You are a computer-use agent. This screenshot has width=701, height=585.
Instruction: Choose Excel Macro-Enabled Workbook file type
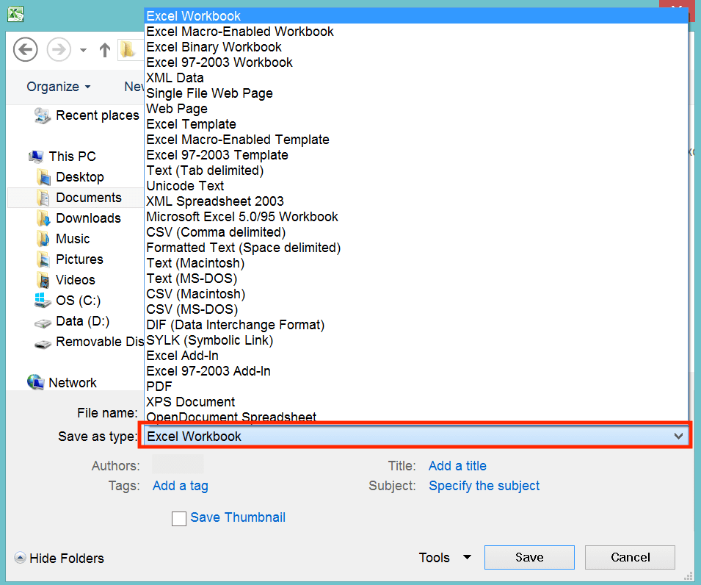coord(417,32)
